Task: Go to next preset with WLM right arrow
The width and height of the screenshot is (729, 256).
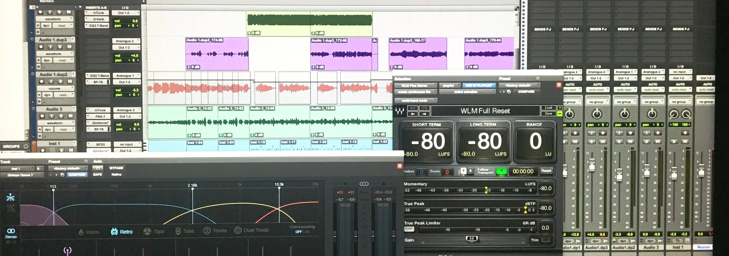Action: coord(424,114)
